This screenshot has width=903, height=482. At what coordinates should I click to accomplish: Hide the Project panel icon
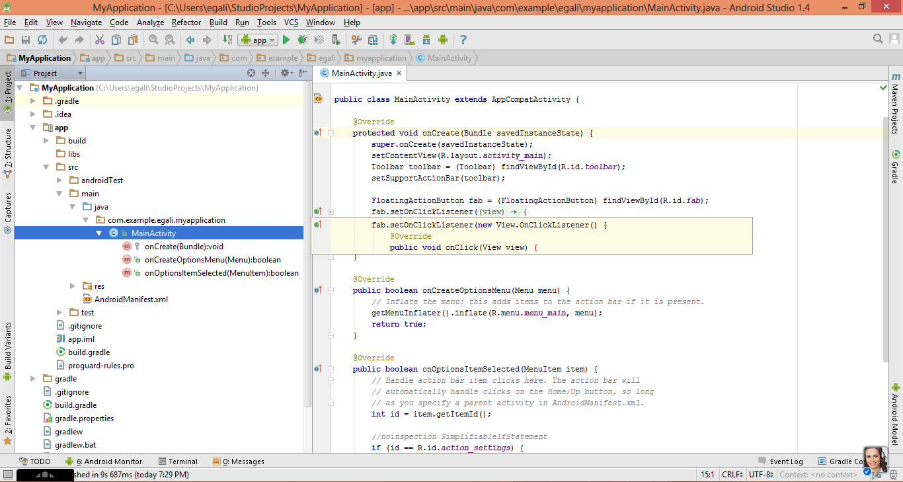tap(303, 73)
